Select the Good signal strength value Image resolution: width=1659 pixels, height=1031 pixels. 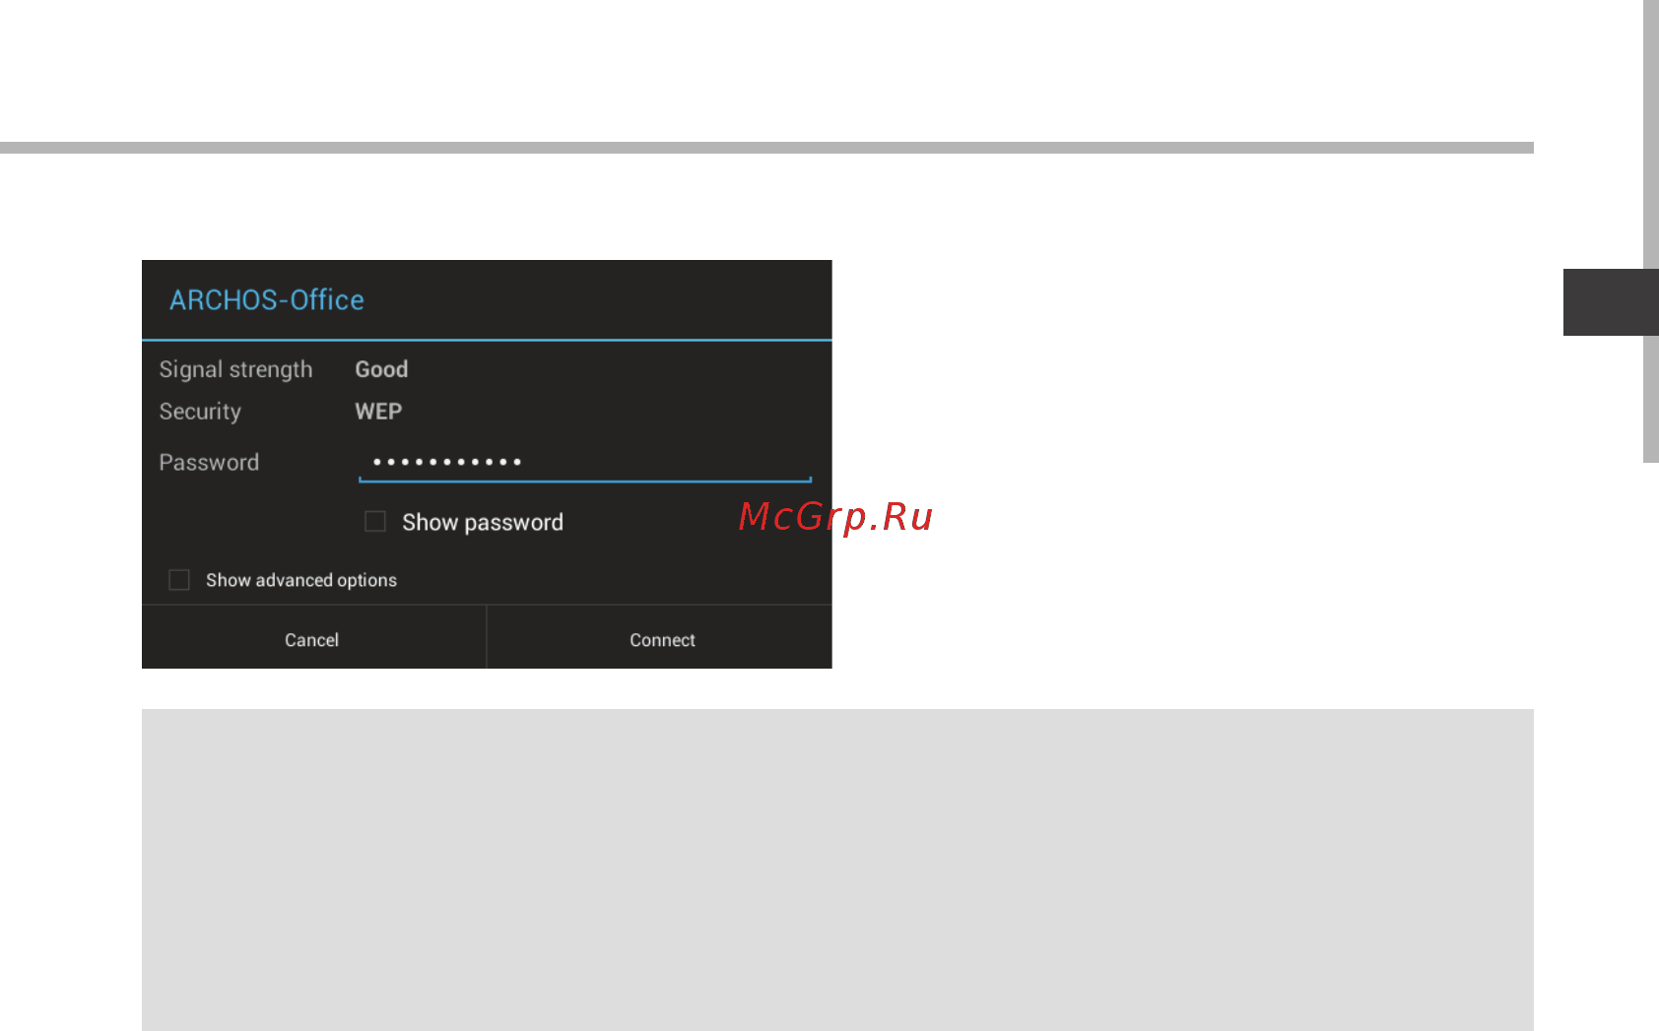pyautogui.click(x=381, y=369)
